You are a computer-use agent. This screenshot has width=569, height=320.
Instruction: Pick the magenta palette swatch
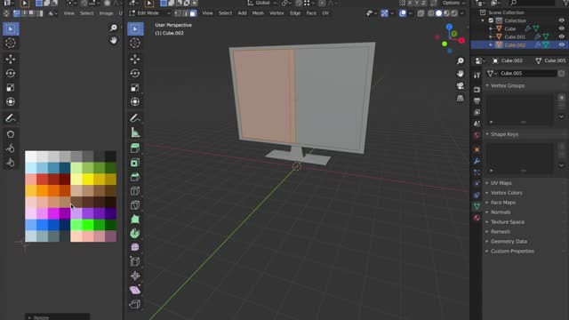[x=53, y=213]
